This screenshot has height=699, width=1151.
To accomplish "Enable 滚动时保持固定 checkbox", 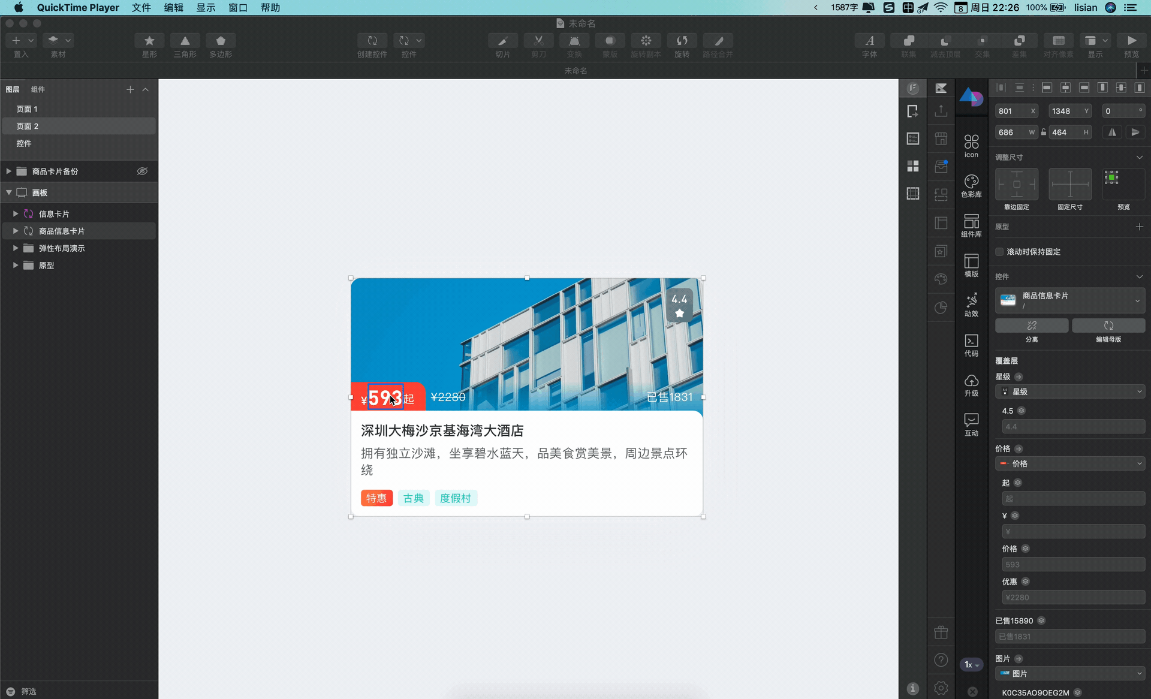I will (x=999, y=252).
